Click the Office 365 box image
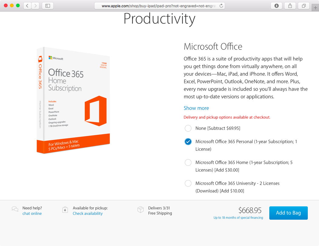Viewport: 319px width, 246px height. [x=73, y=100]
